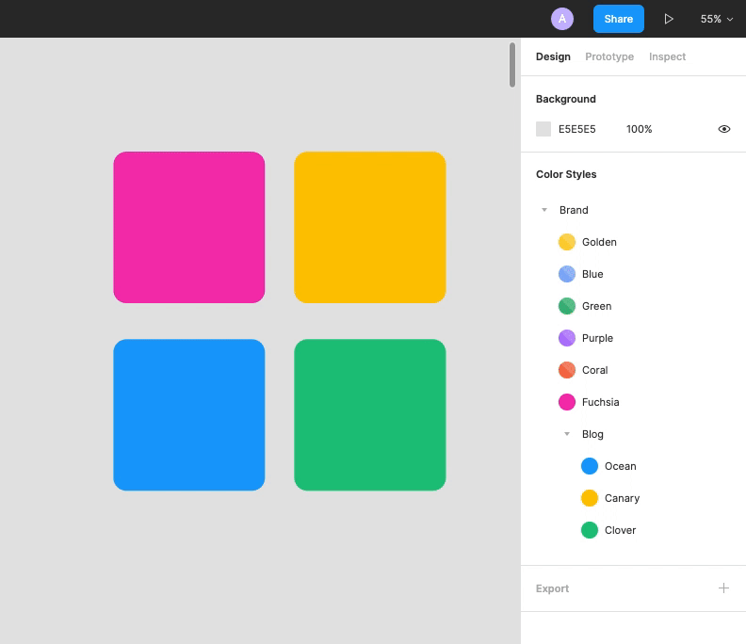Click the Export section label
The image size is (746, 644).
(552, 588)
